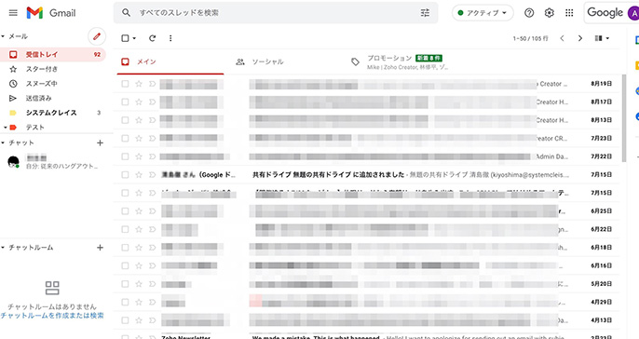This screenshot has height=339, width=639.
Task: Open the settings gear icon
Action: tap(549, 13)
